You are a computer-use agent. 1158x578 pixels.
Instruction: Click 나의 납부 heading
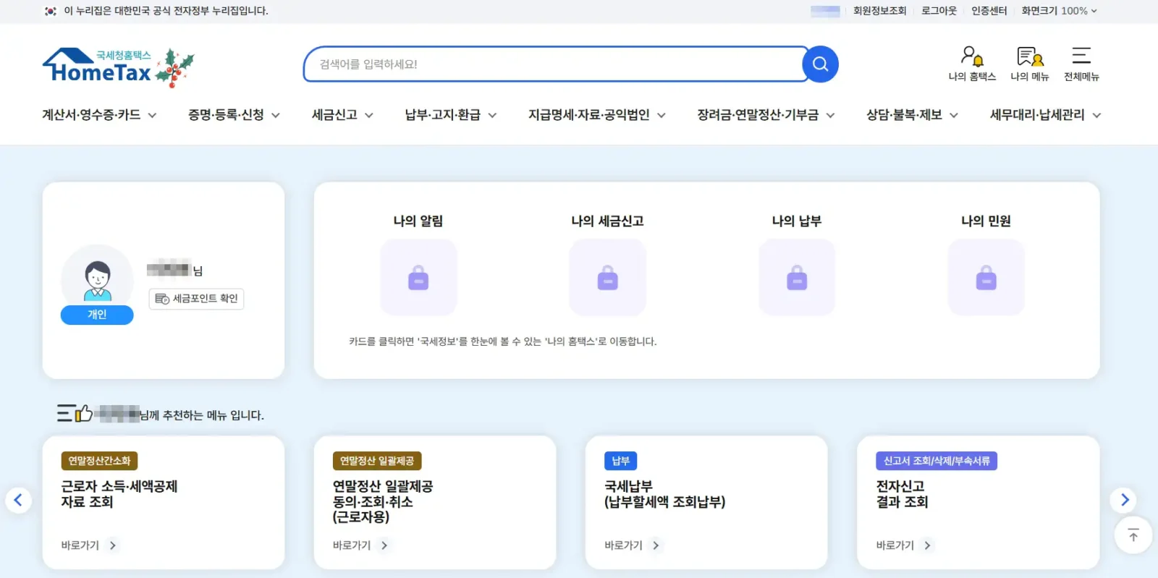pos(797,221)
